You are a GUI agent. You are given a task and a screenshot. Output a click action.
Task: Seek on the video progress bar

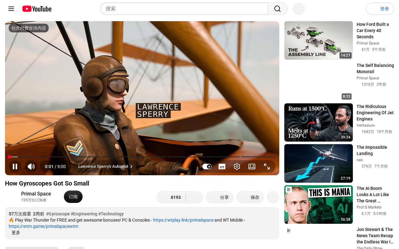(142, 157)
